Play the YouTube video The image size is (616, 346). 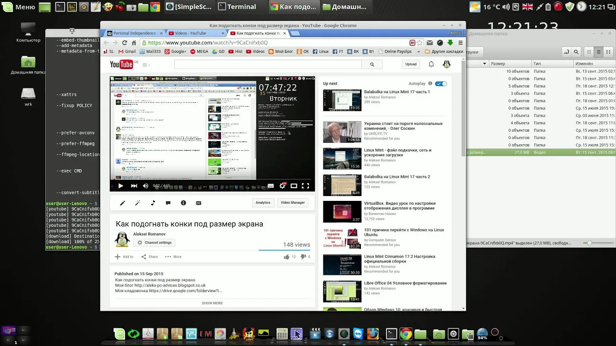click(x=121, y=186)
